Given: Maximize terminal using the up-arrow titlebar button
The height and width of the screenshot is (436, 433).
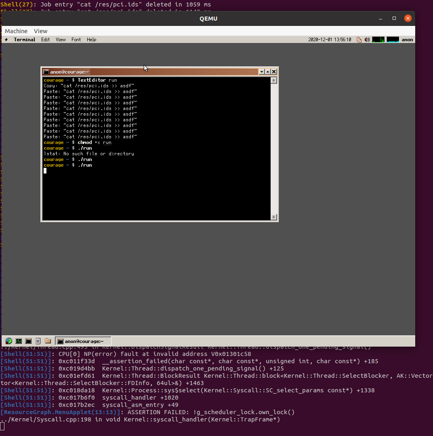Looking at the screenshot, I should click(267, 72).
